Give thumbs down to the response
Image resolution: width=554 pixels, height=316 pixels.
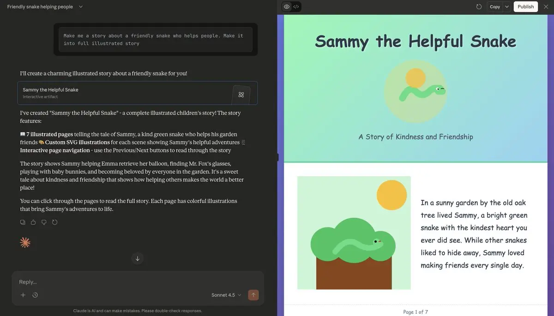pyautogui.click(x=44, y=222)
